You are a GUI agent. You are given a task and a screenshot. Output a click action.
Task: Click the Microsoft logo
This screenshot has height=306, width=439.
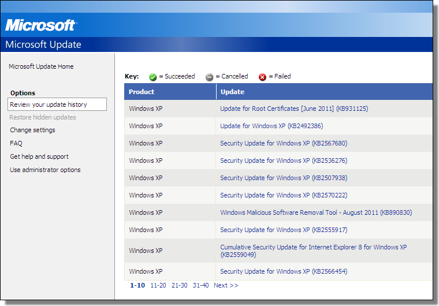coord(40,25)
